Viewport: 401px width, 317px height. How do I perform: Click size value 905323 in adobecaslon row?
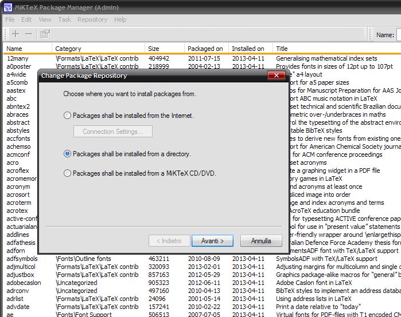pyautogui.click(x=158, y=283)
